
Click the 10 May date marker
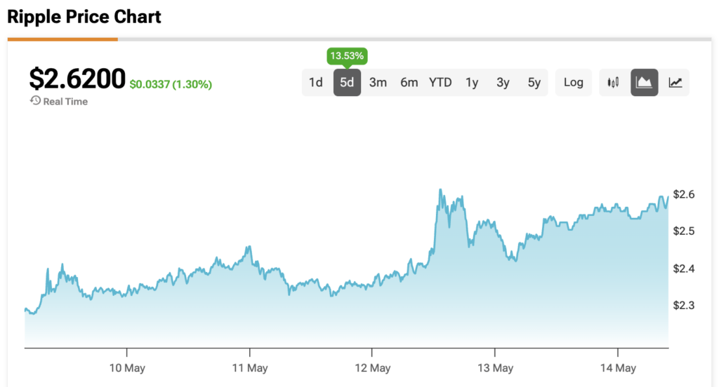(x=126, y=368)
